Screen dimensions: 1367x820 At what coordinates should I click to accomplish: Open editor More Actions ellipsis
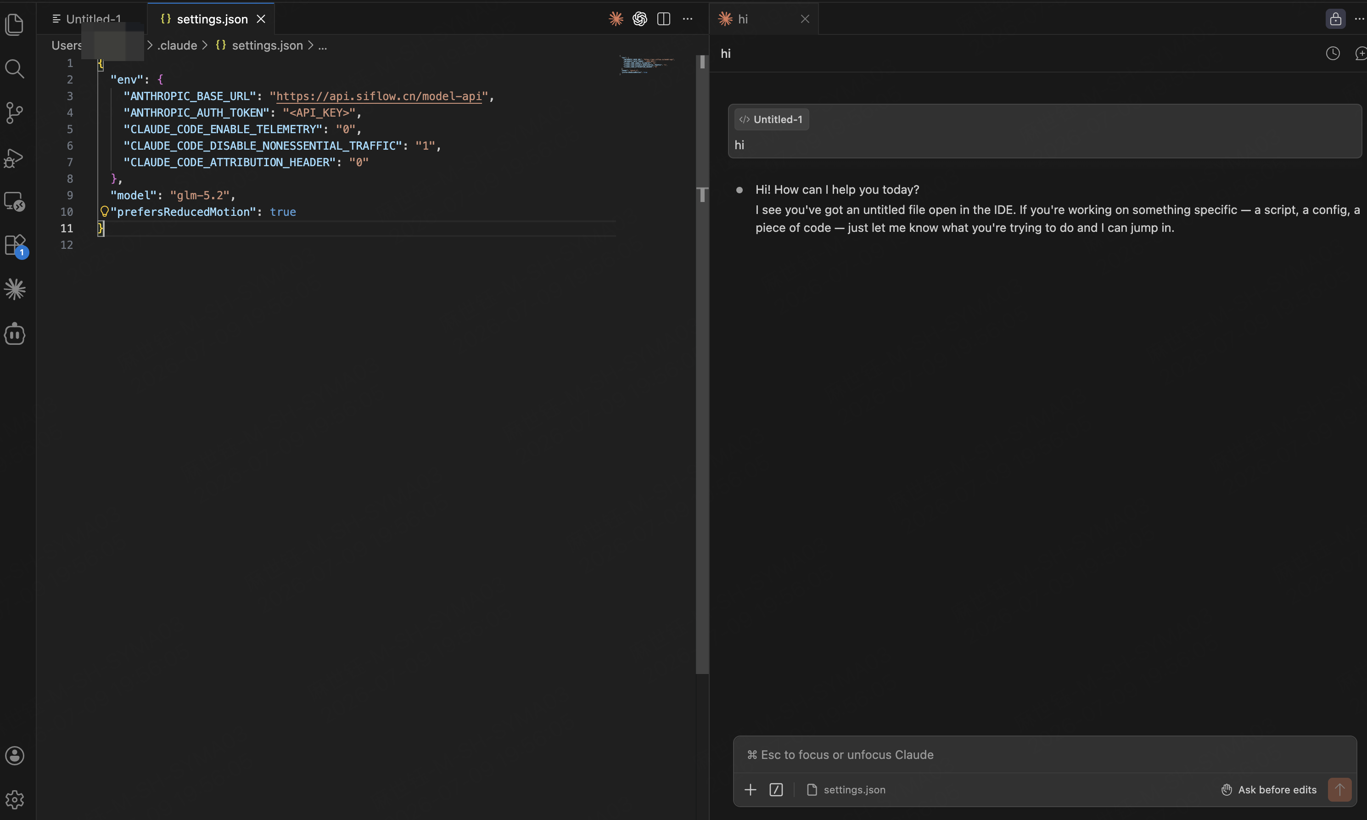[x=687, y=19]
